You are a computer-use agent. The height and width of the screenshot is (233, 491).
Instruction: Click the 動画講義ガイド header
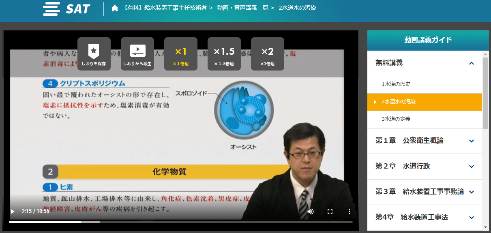428,40
